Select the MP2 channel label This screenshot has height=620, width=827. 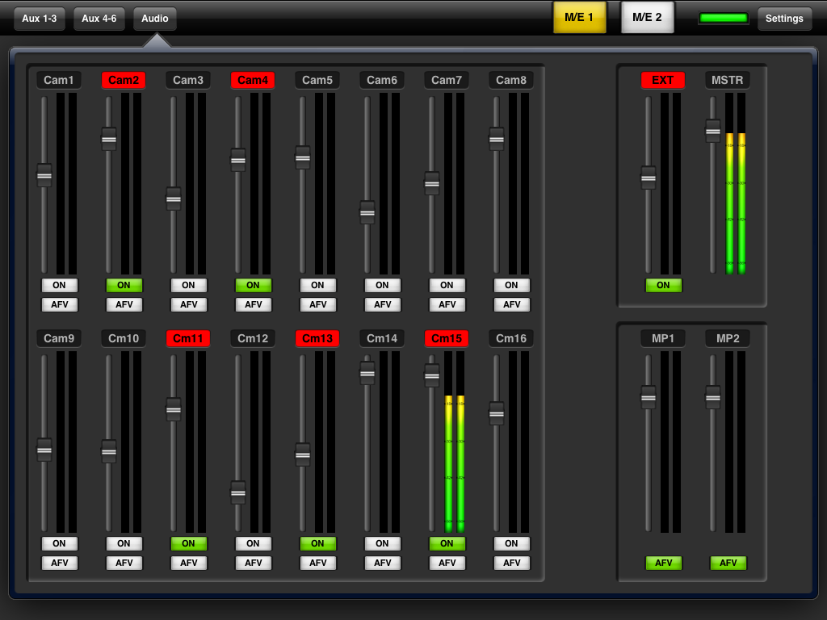pos(728,338)
